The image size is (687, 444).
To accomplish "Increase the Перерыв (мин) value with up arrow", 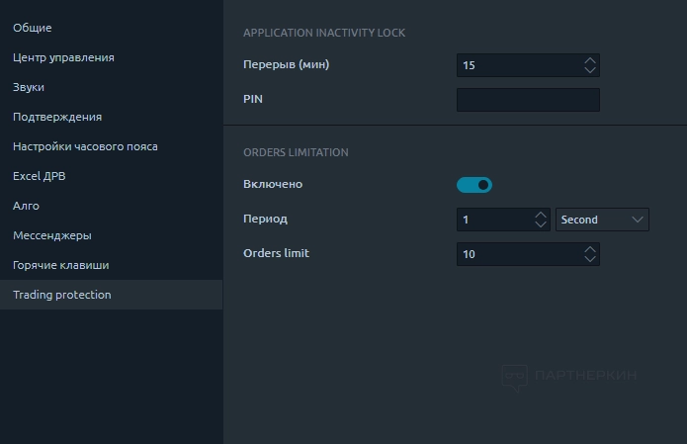I will click(590, 60).
